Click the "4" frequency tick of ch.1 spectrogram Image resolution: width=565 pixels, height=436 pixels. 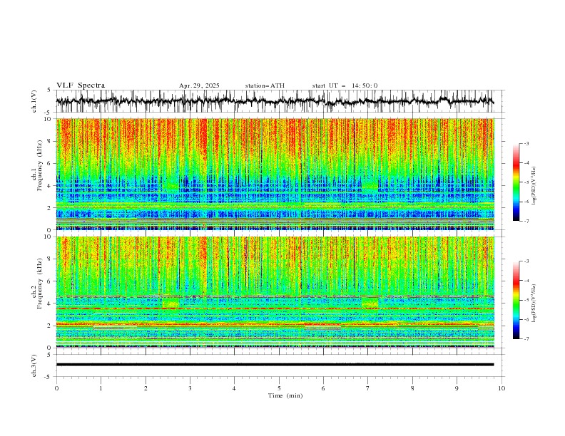(50, 186)
